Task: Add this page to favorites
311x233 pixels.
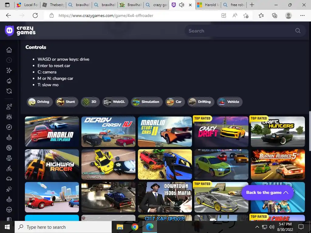Action: [x=246, y=15]
